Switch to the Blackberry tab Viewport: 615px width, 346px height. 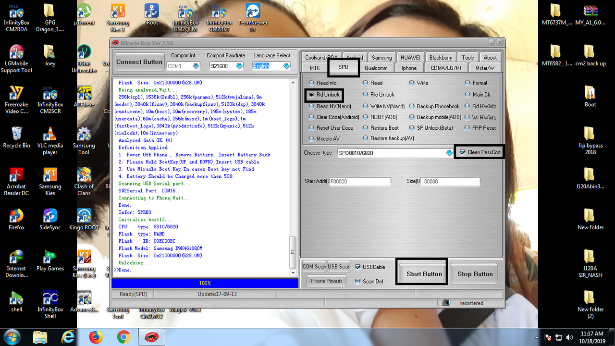pyautogui.click(x=441, y=57)
